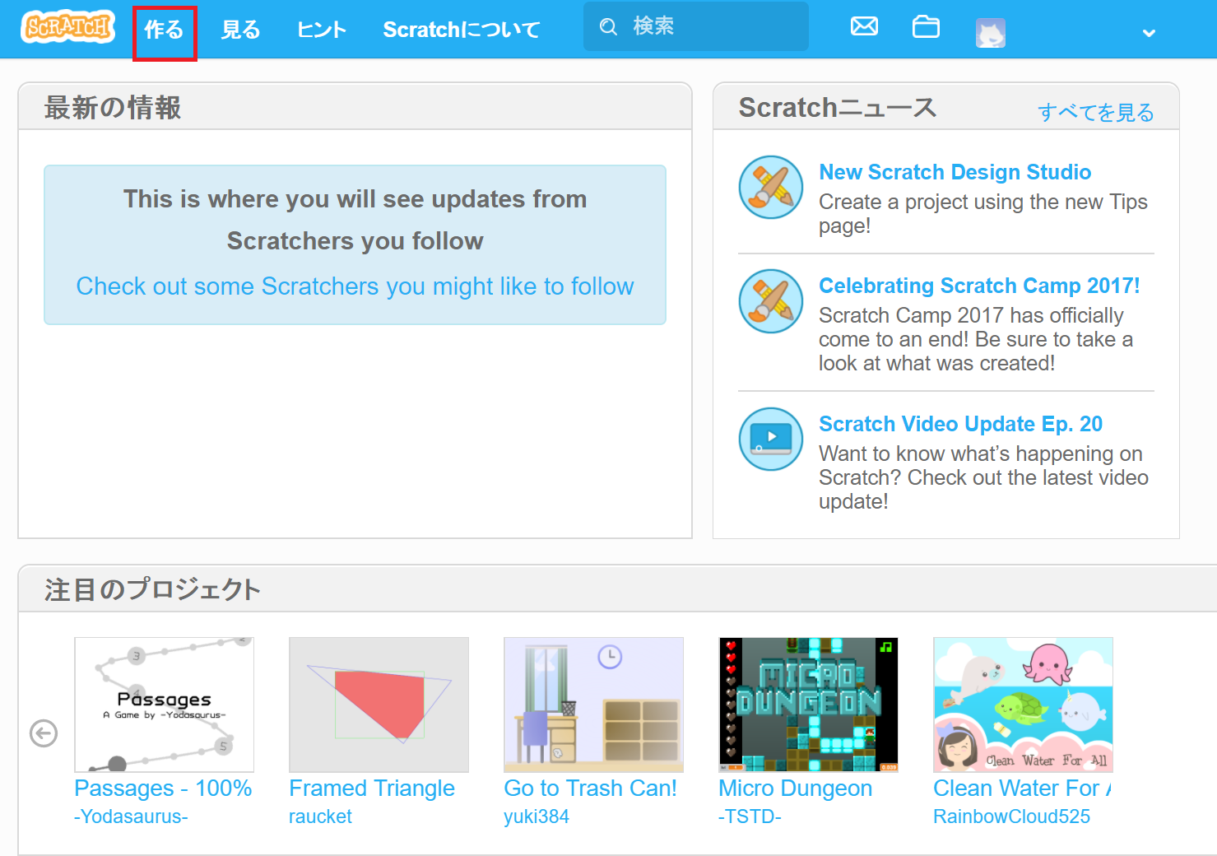The image size is (1217, 856).
Task: Click 'This is where you will see' text
Action: click(355, 220)
